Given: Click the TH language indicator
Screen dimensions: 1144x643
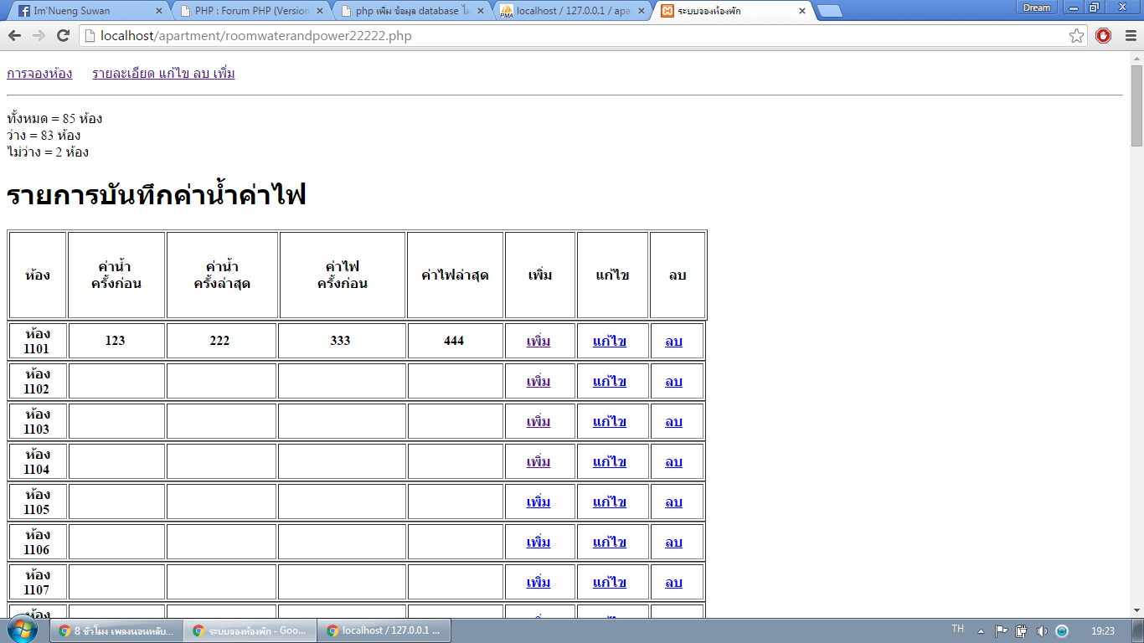Looking at the screenshot, I should click(x=958, y=629).
